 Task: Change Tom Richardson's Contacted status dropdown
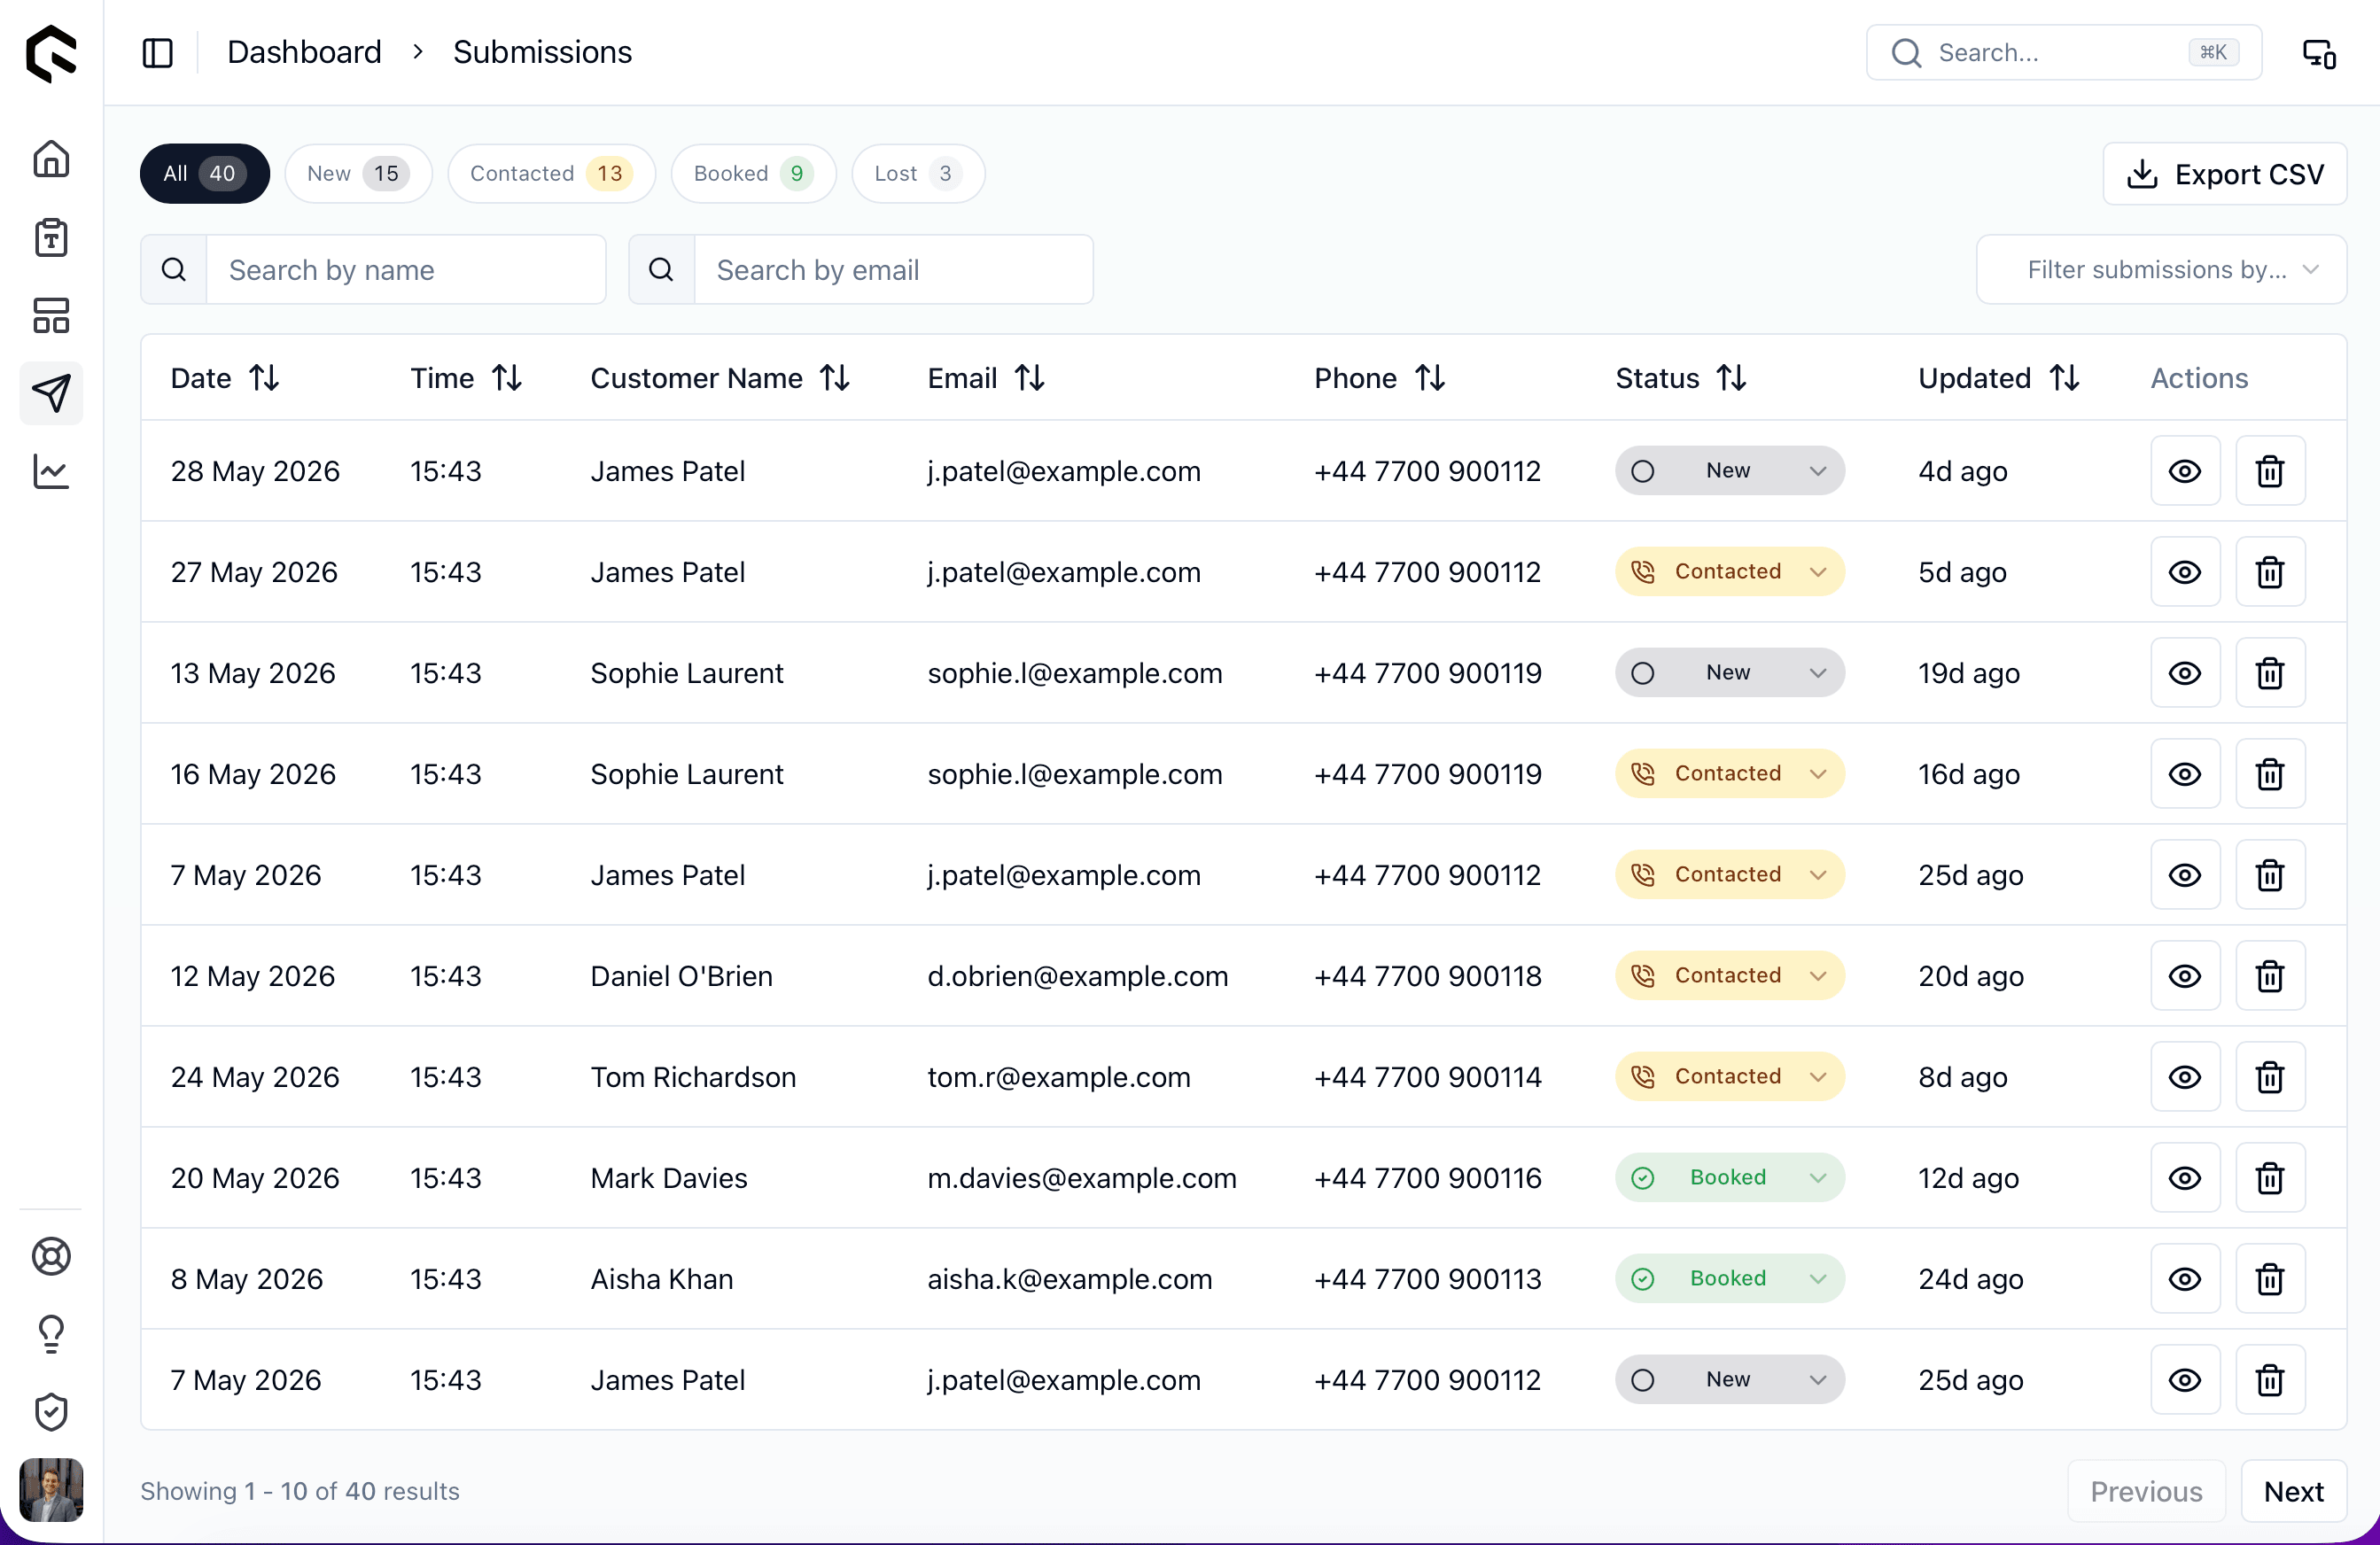coord(1730,1077)
